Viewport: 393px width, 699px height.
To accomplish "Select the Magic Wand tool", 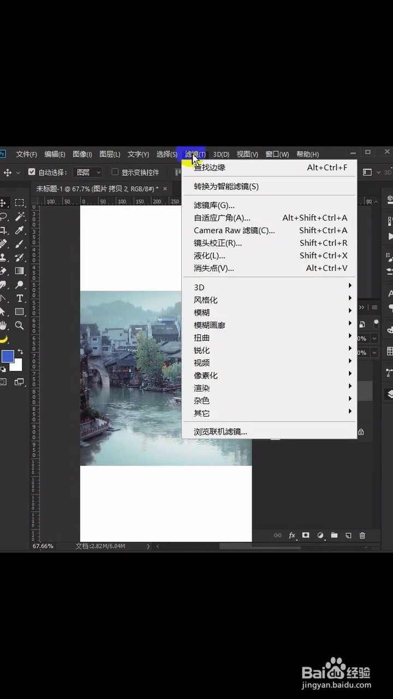I will [20, 216].
